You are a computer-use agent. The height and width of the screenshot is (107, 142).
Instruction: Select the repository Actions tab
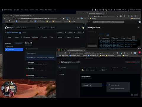tap(35, 37)
